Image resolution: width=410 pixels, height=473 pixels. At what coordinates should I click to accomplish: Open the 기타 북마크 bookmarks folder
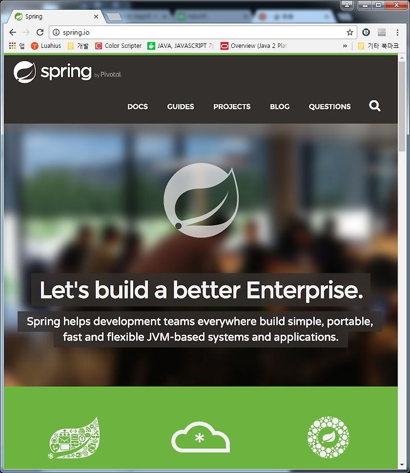(378, 46)
